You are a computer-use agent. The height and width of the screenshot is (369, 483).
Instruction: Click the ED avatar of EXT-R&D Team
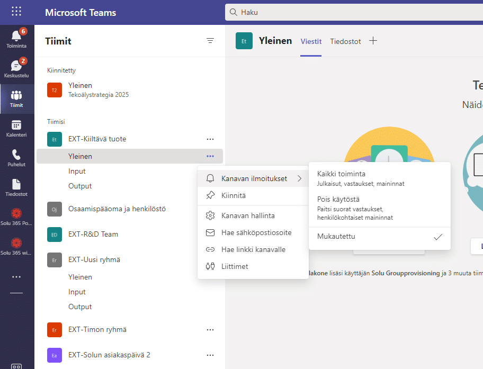pyautogui.click(x=55, y=235)
